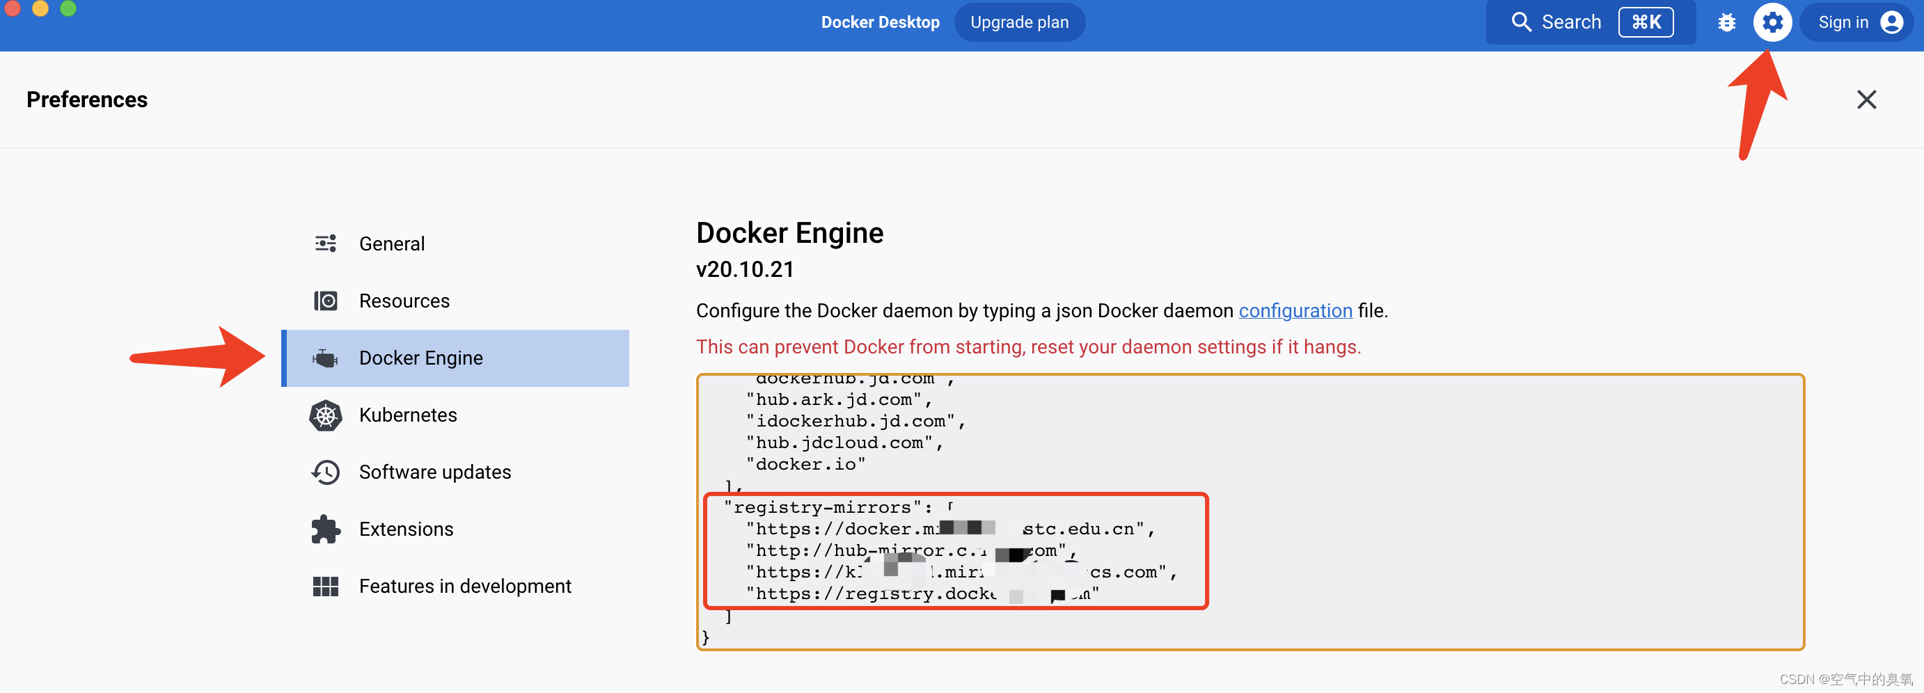The width and height of the screenshot is (1924, 693).
Task: Switch to Kubernetes settings
Action: (456, 415)
